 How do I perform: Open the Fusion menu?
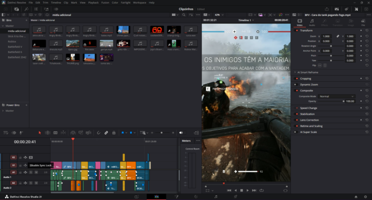click(x=105, y=3)
